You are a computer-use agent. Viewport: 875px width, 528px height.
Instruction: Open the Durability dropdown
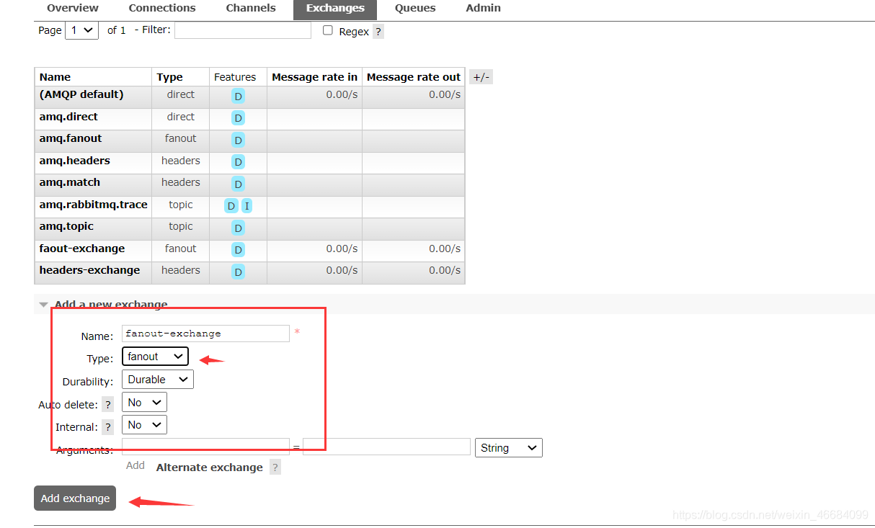[x=158, y=380]
